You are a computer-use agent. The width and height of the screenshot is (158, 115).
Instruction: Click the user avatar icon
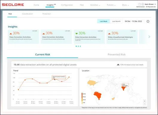143,4
